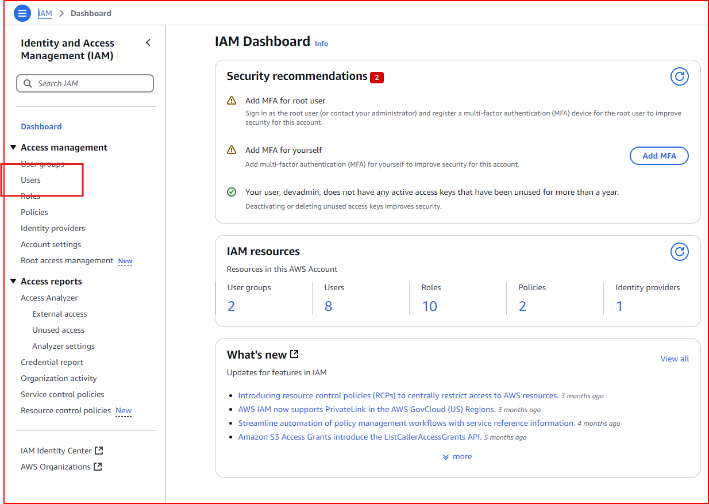Viewport: 709px width, 504px height.
Task: Click the '5 months ago' timestamp text
Action: tap(506, 437)
